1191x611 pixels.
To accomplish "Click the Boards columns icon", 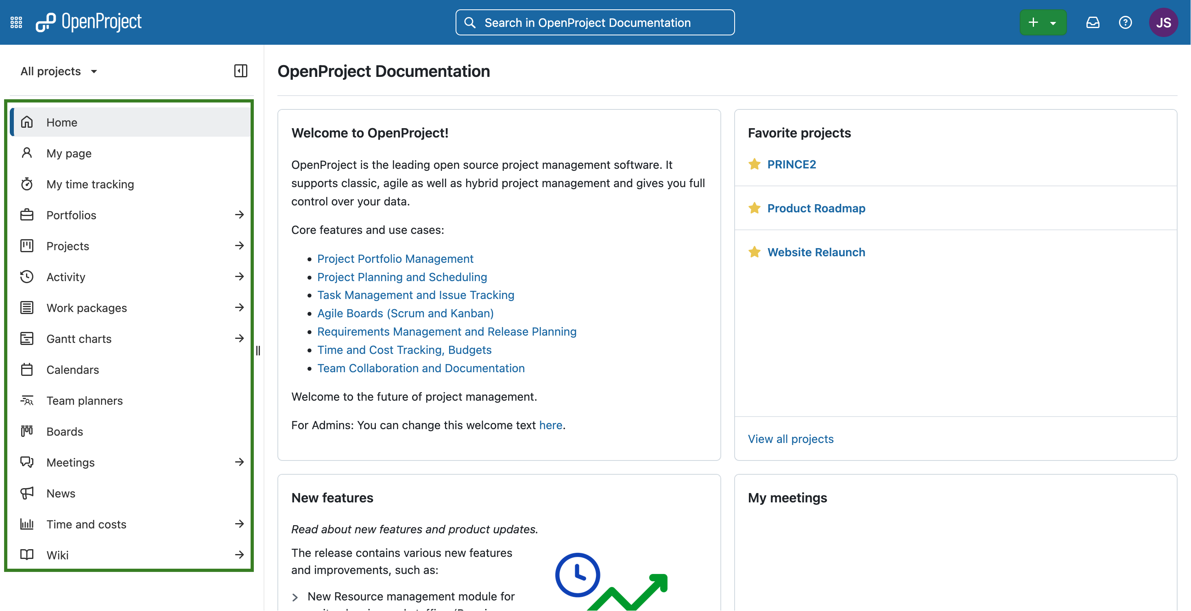I will tap(27, 431).
